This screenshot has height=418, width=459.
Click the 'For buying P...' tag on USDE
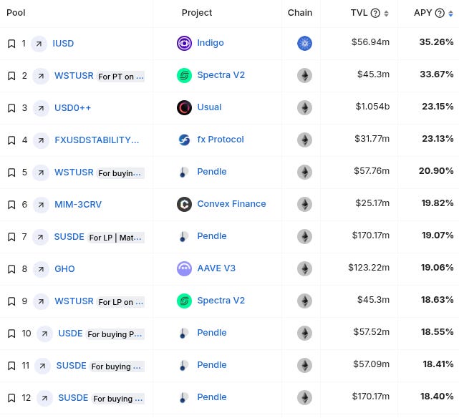(x=115, y=334)
